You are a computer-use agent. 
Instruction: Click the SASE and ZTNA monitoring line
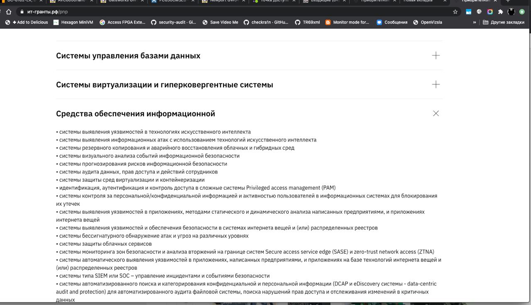coord(245,252)
